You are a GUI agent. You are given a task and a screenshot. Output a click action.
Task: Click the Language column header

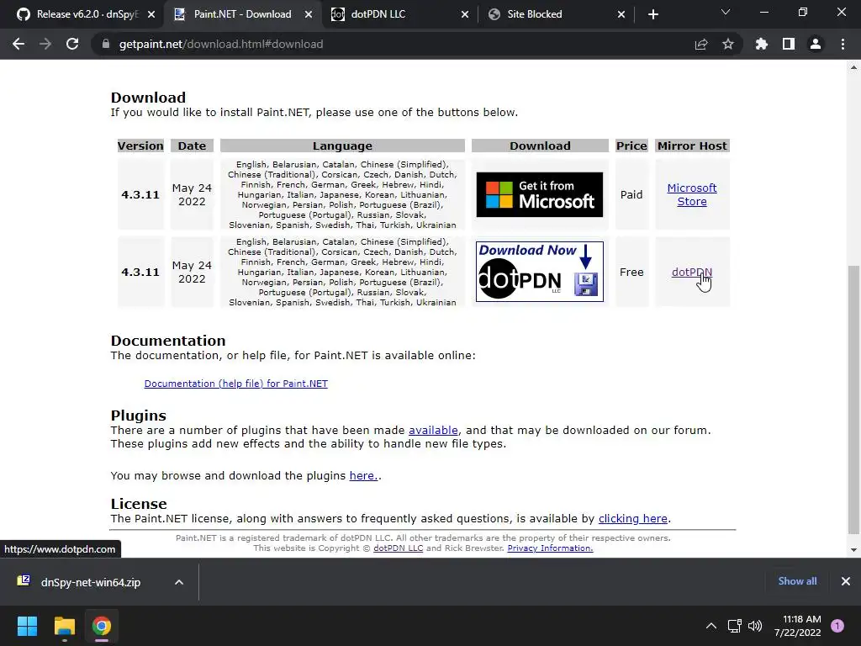[342, 146]
